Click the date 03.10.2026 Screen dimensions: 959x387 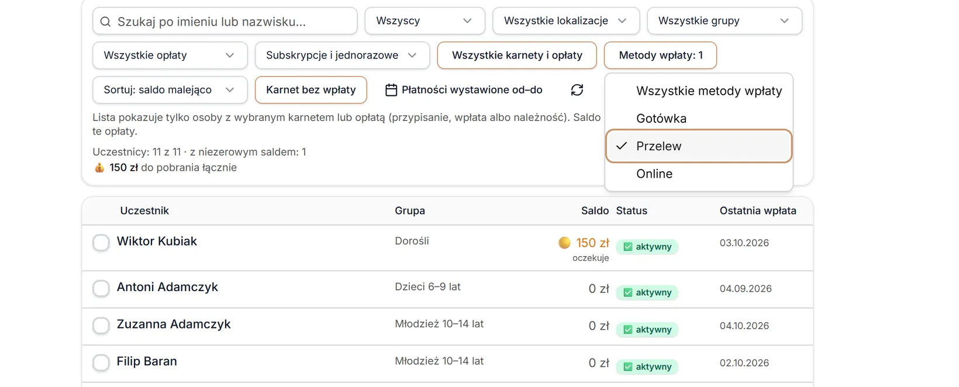744,243
